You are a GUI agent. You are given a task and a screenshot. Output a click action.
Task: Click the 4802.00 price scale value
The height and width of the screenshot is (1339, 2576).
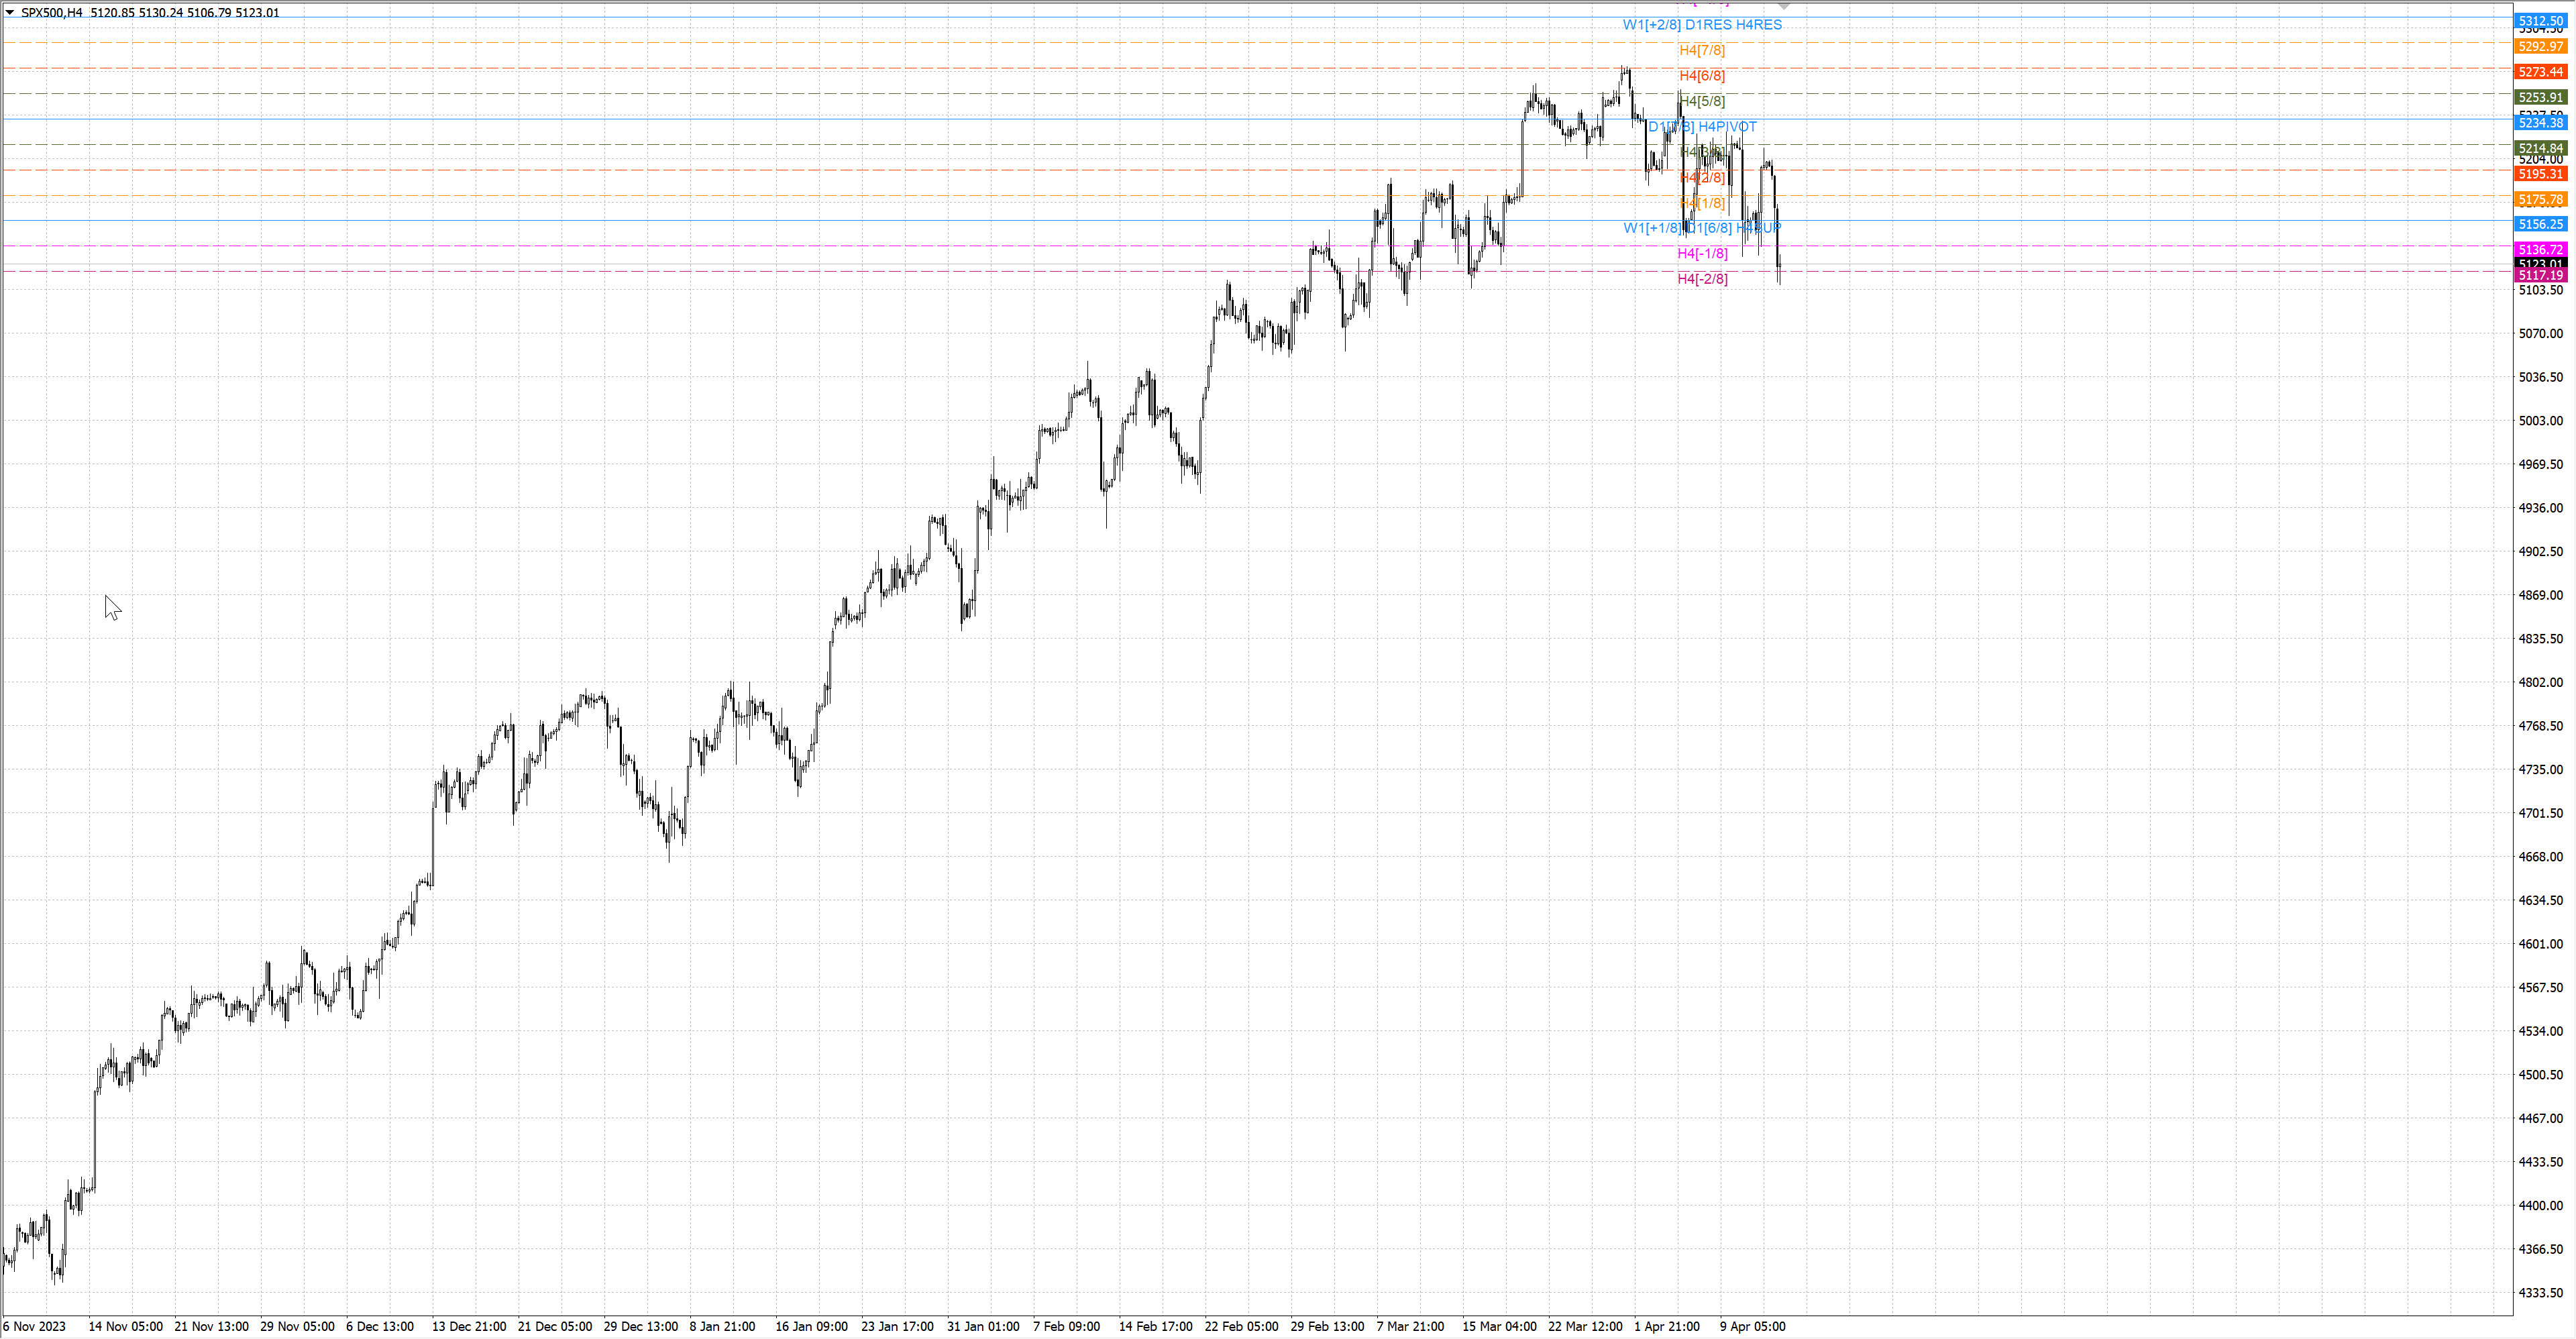(x=2540, y=682)
